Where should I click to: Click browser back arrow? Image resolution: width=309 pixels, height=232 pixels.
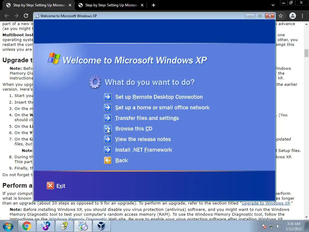point(7,16)
